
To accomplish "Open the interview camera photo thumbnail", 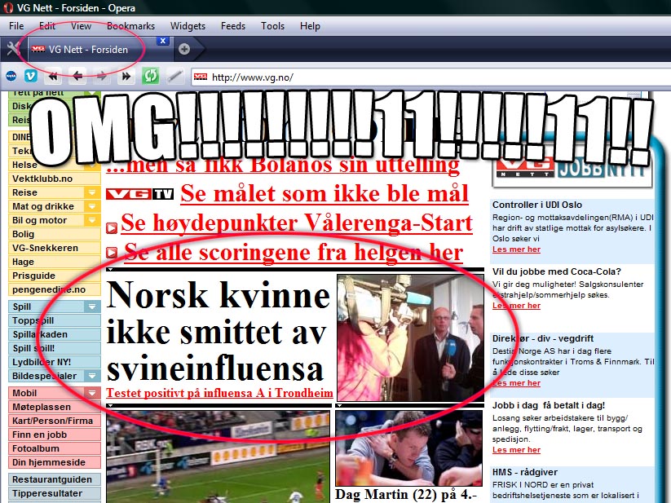I will (410, 338).
